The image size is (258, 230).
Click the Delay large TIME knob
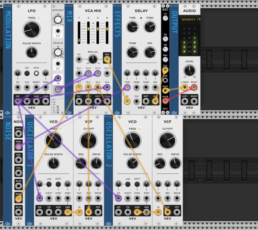[x=132, y=27]
